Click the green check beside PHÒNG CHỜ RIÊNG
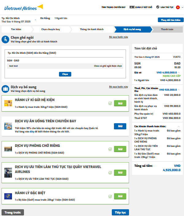Image resolution: width=184 pixels, height=216 pixels. pos(110,149)
